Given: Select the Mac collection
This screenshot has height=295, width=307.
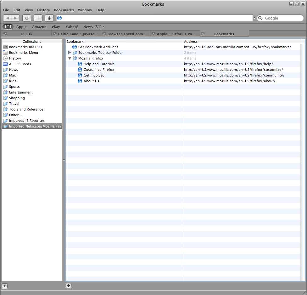Looking at the screenshot, I should coord(32,75).
